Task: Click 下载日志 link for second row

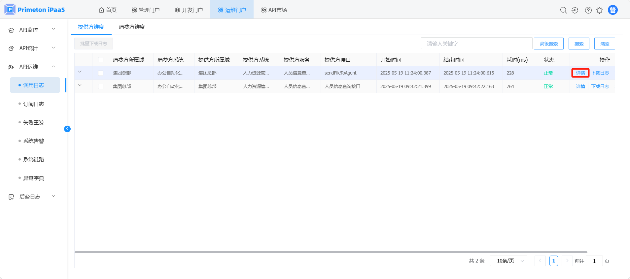Action: (600, 86)
